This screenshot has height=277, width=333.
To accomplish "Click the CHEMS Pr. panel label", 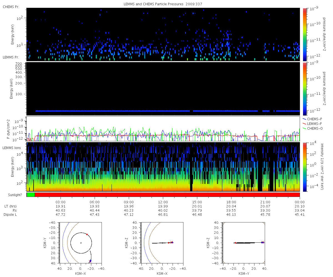I will coord(11,7).
